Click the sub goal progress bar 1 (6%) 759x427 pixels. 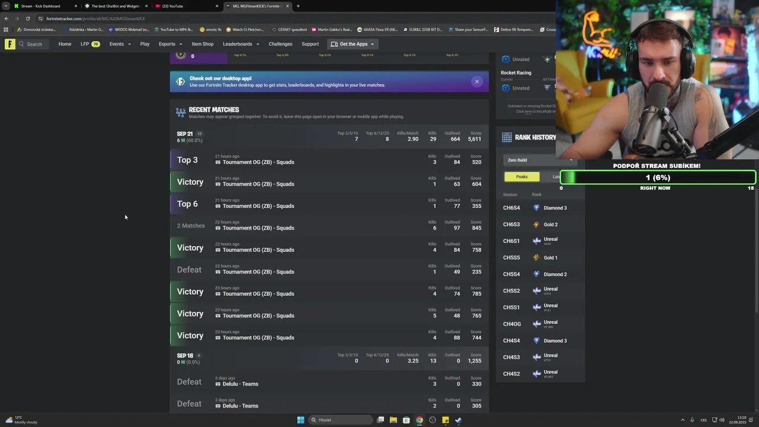point(658,177)
